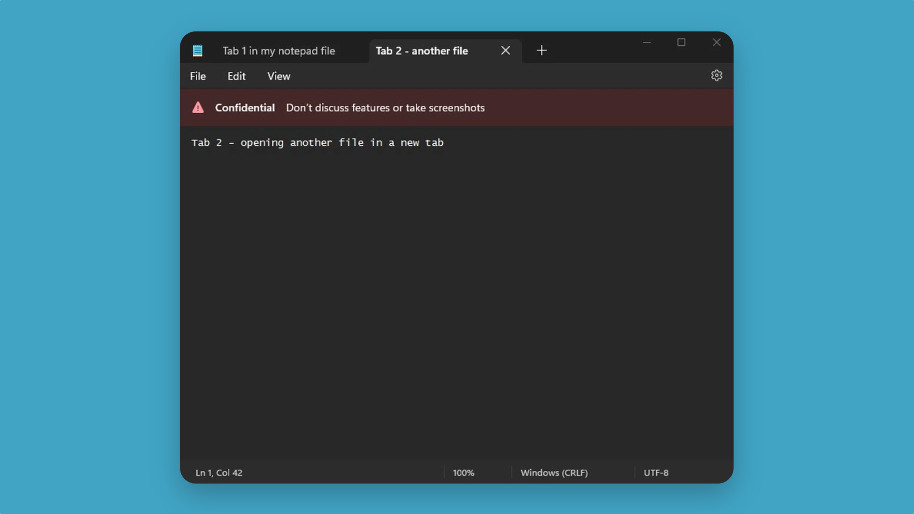
Task: Open the Edit menu
Action: click(x=236, y=76)
